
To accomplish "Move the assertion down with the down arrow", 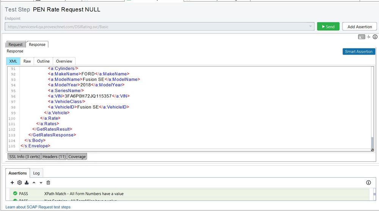I will (41, 183).
